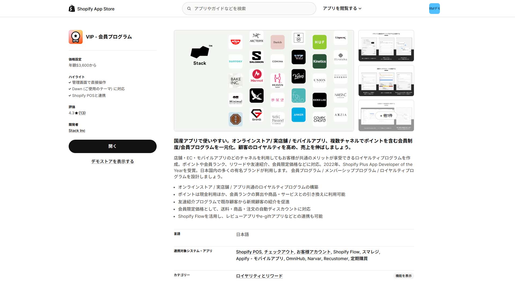The height and width of the screenshot is (289, 515).
Task: Open the (13) reviews link
Action: (82, 113)
